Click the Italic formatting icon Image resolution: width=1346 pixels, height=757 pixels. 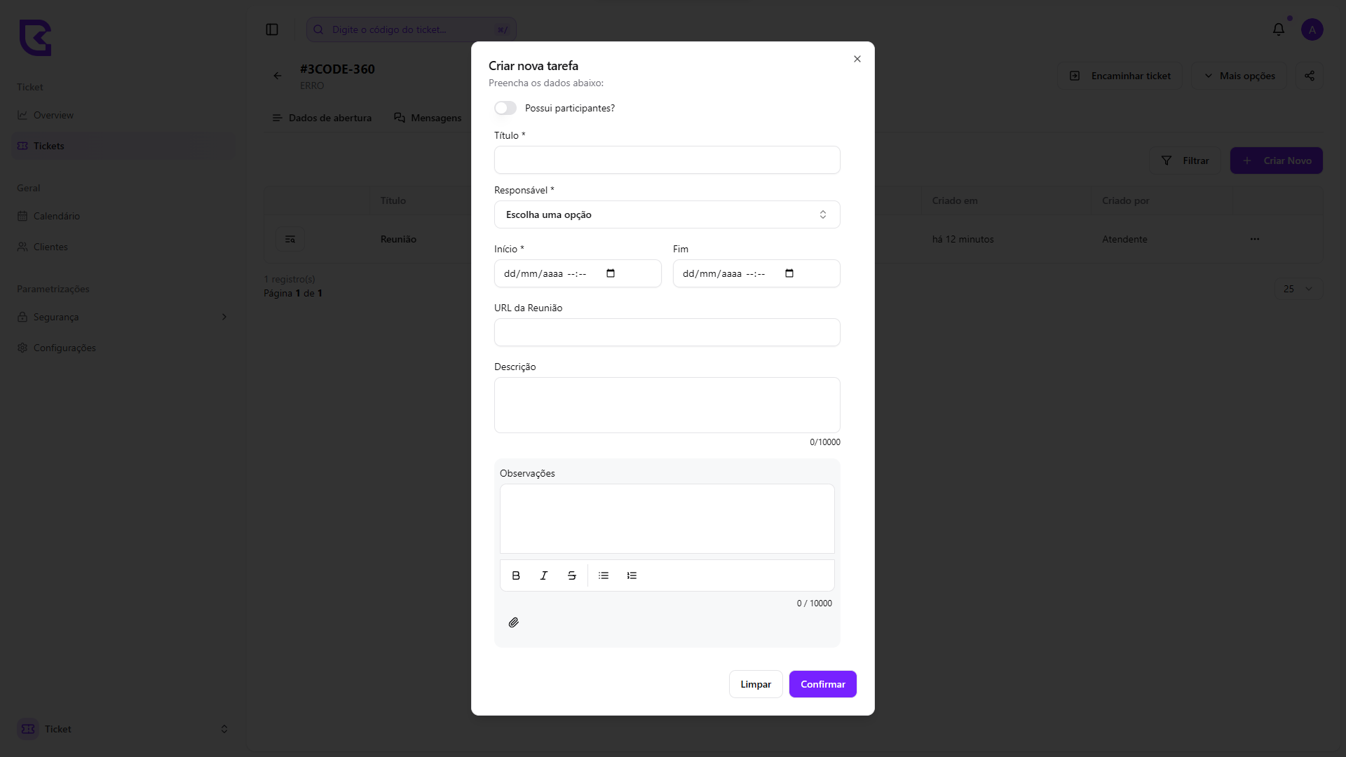click(544, 575)
